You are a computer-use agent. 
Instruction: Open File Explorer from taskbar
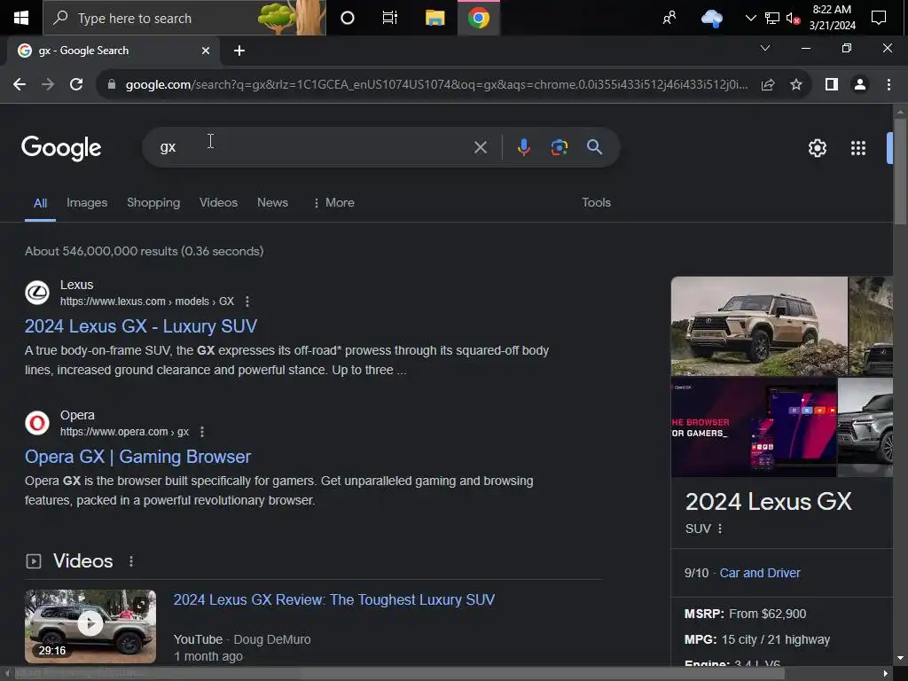[x=434, y=18]
